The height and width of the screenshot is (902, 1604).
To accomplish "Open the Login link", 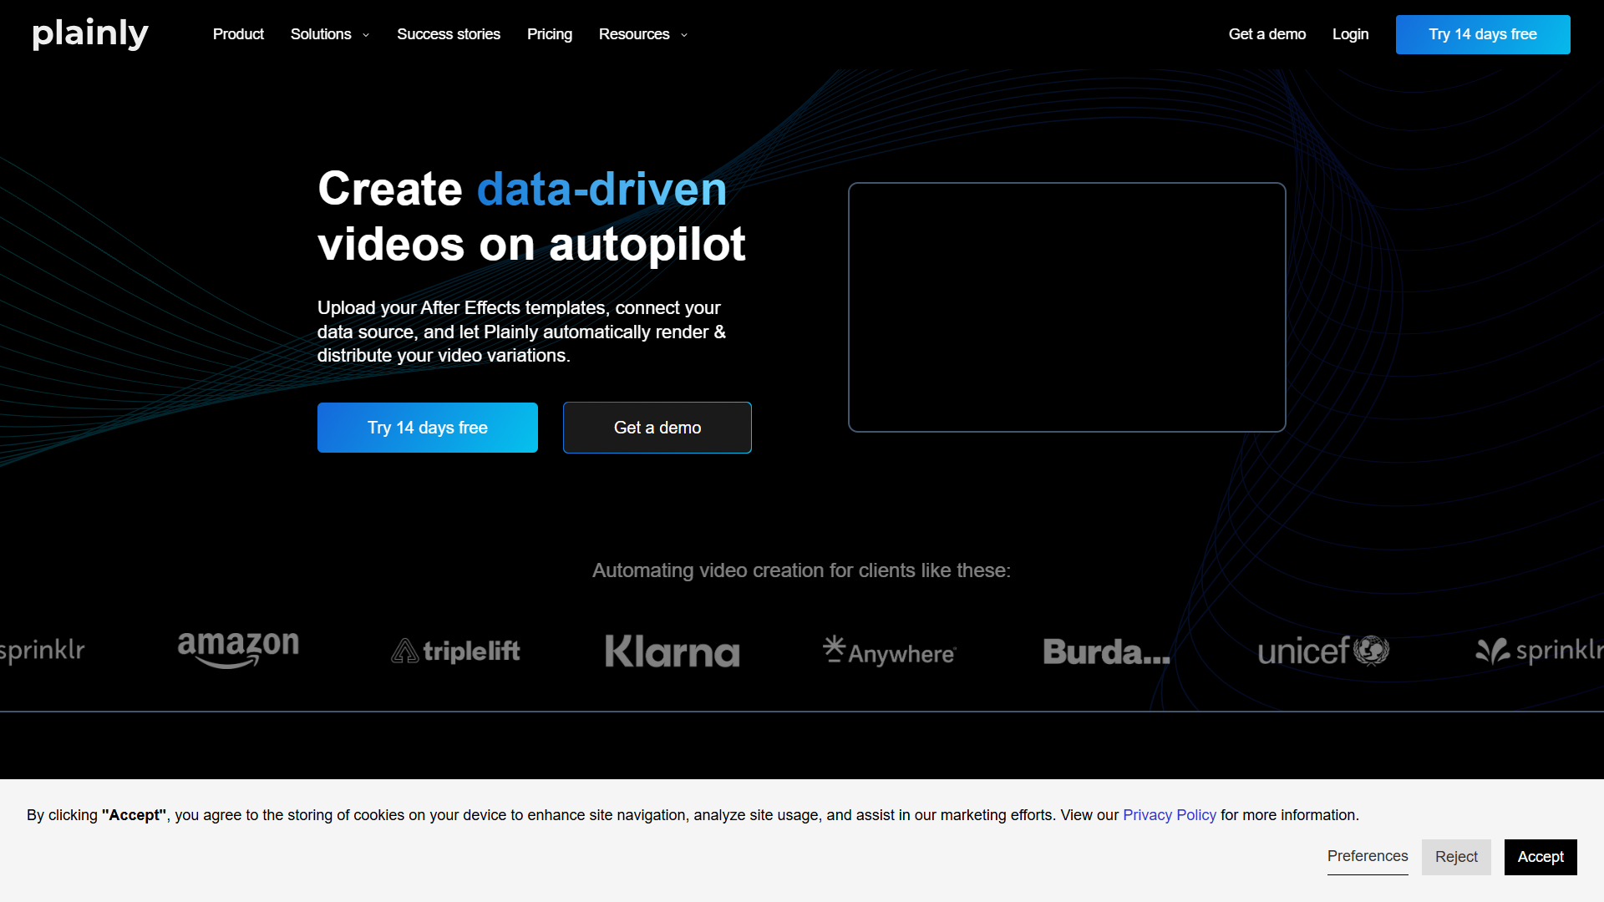I will point(1350,34).
